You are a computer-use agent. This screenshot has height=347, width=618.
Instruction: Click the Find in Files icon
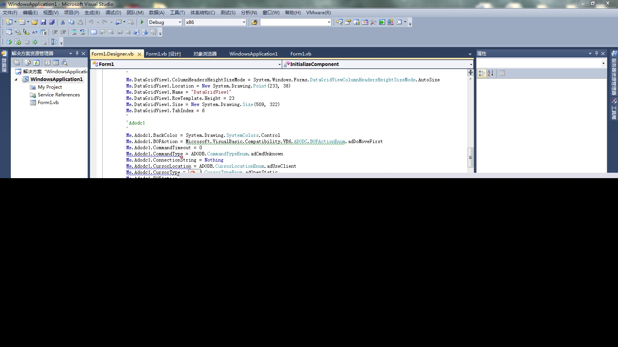(x=254, y=22)
